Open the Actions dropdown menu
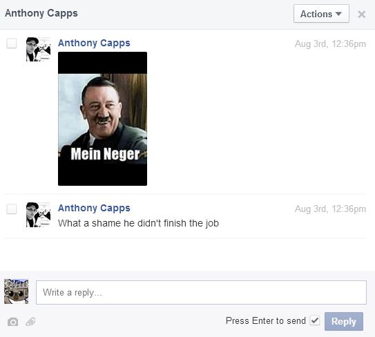The image size is (375, 337). (x=321, y=14)
